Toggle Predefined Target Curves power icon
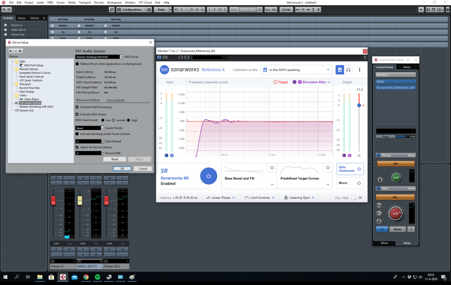This screenshot has width=451, height=285. [328, 167]
